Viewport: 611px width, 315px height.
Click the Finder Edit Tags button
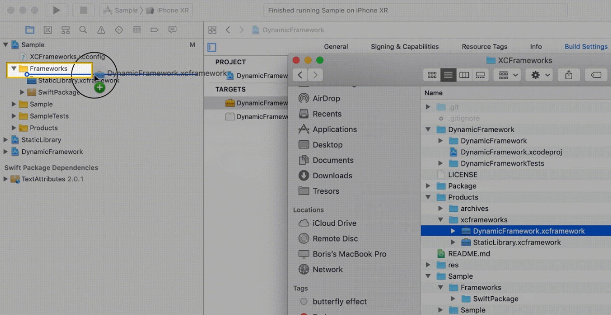pos(596,75)
